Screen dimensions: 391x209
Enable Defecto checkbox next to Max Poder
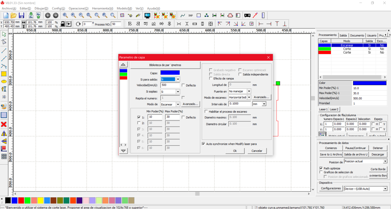[x=183, y=117]
